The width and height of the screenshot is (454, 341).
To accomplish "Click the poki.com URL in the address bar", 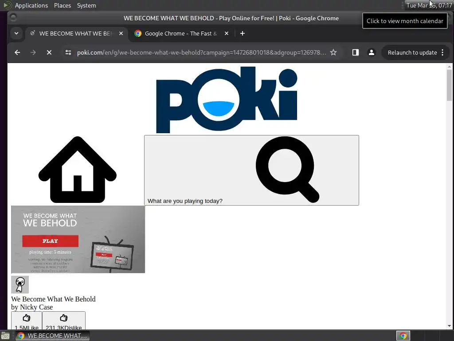I will pyautogui.click(x=201, y=52).
